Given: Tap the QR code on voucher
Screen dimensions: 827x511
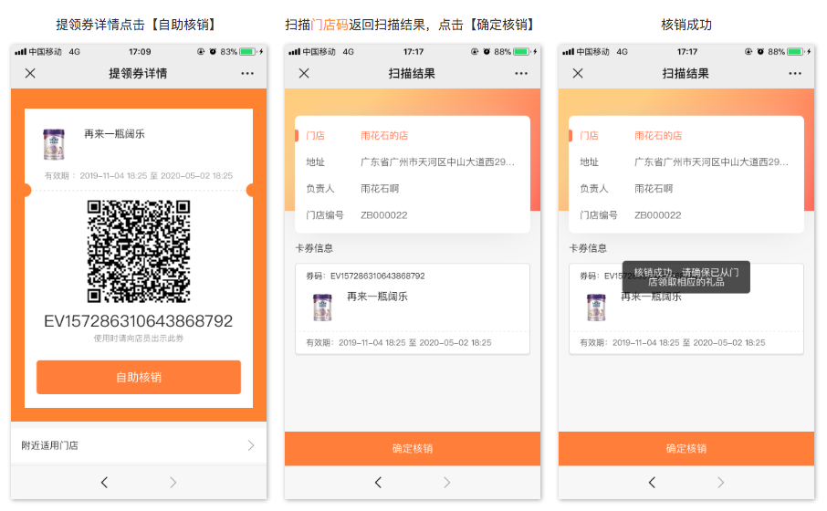Looking at the screenshot, I should point(139,251).
